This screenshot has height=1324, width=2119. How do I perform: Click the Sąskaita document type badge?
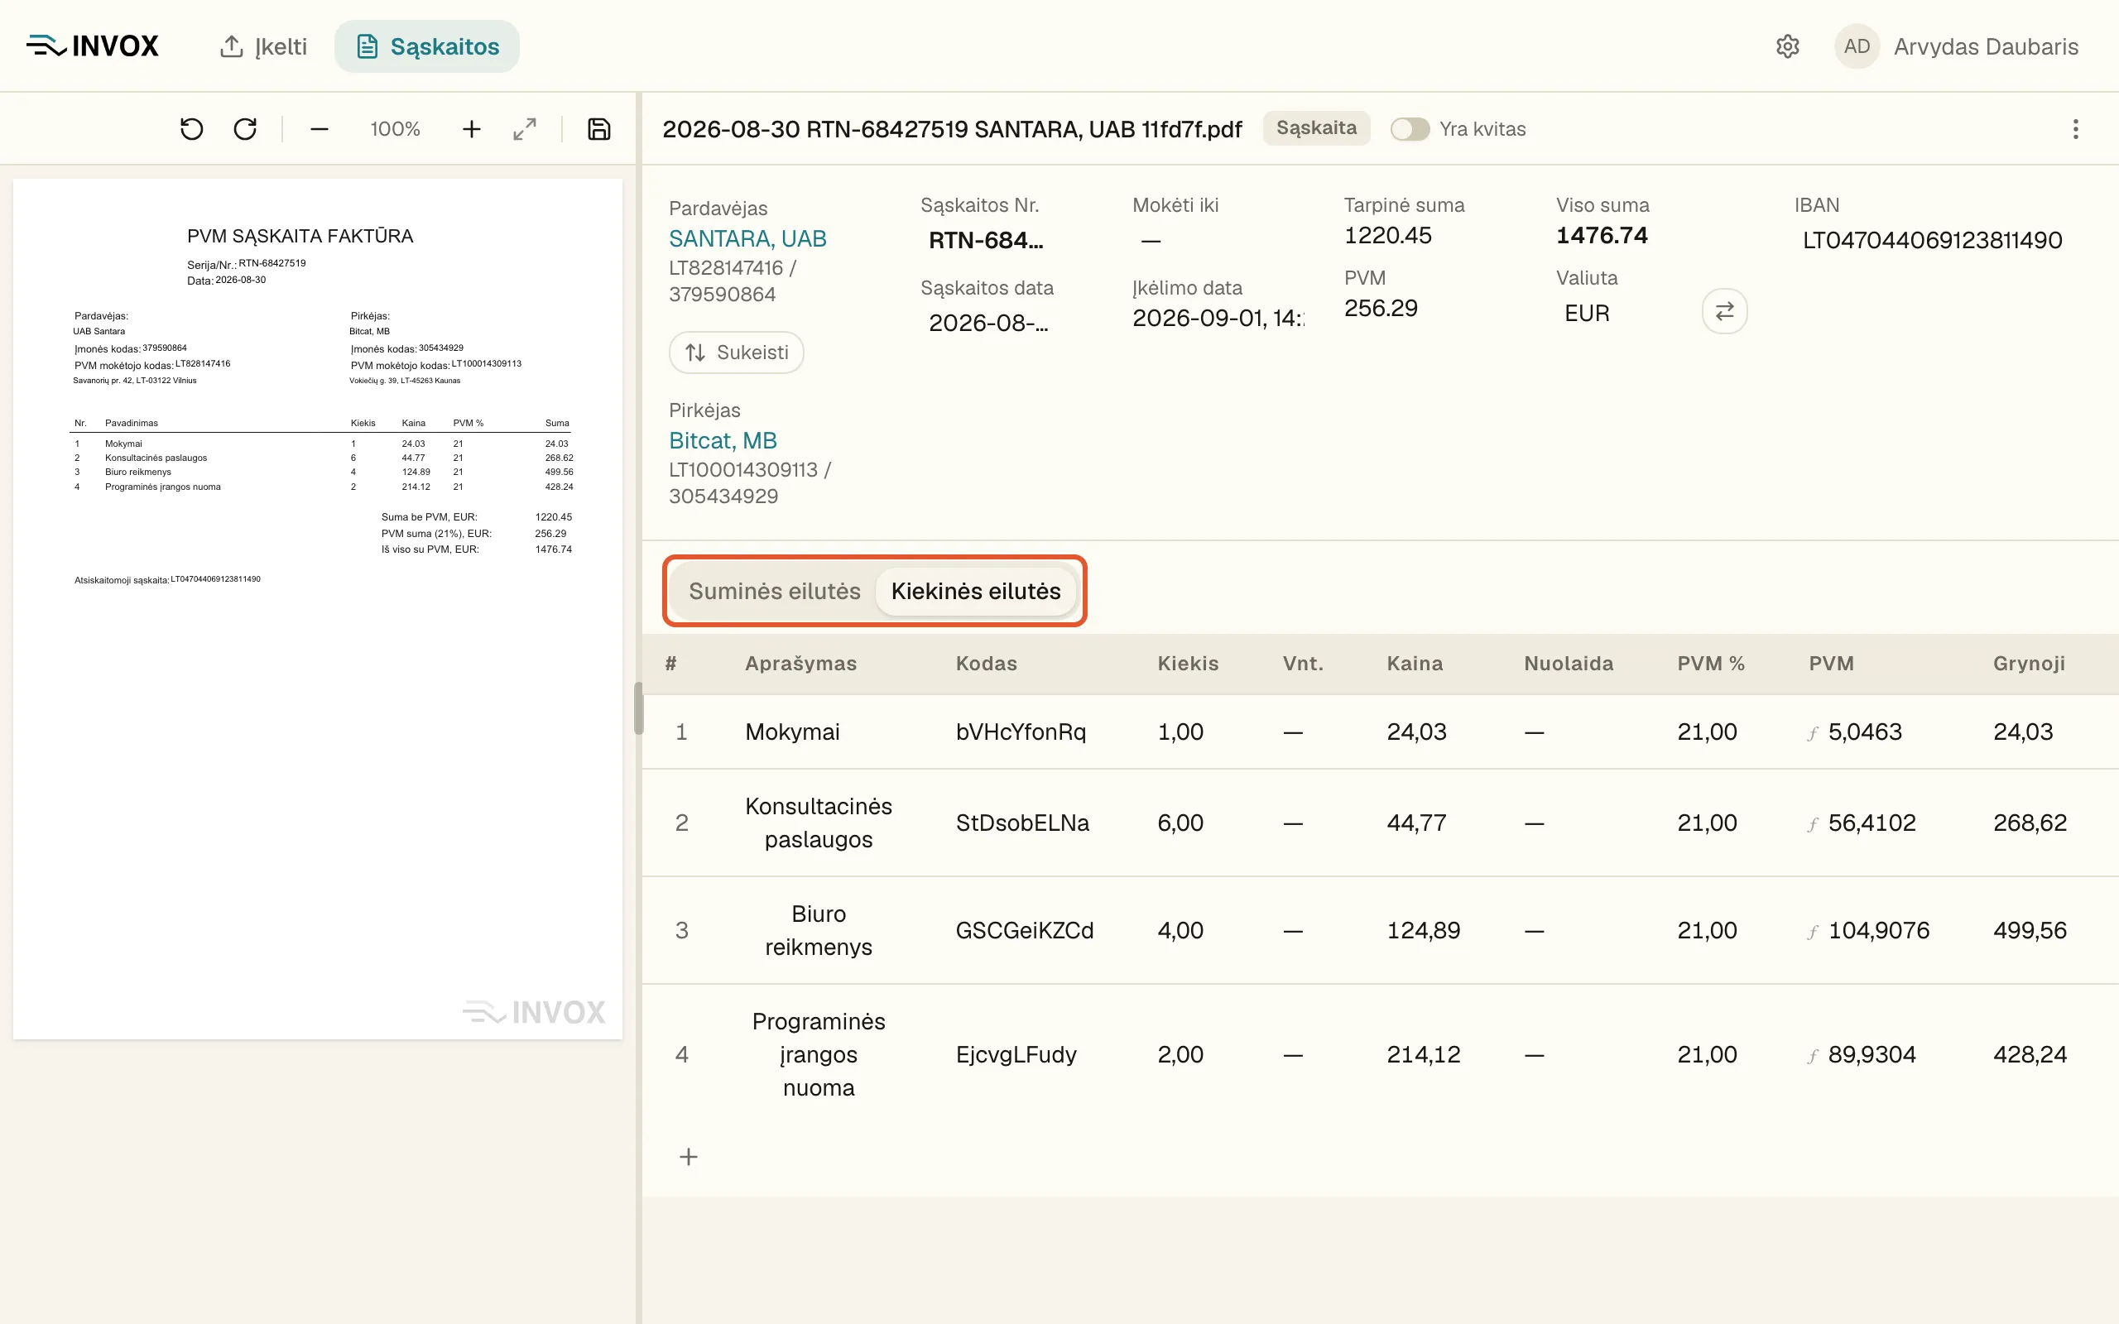coord(1316,127)
